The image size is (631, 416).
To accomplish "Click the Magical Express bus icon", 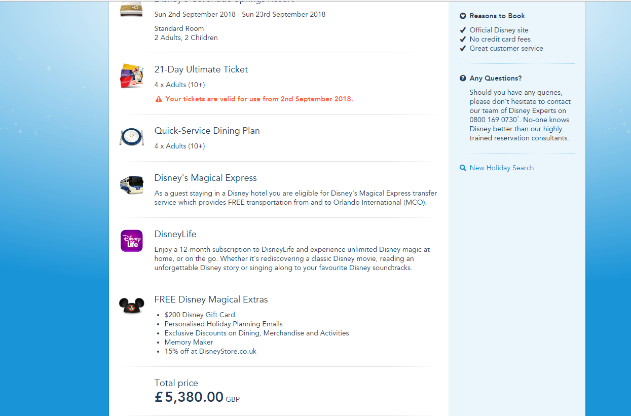I will (x=131, y=184).
